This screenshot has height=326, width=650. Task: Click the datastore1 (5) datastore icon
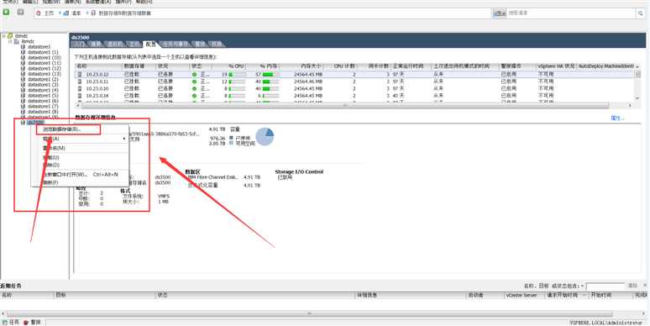click(x=24, y=96)
